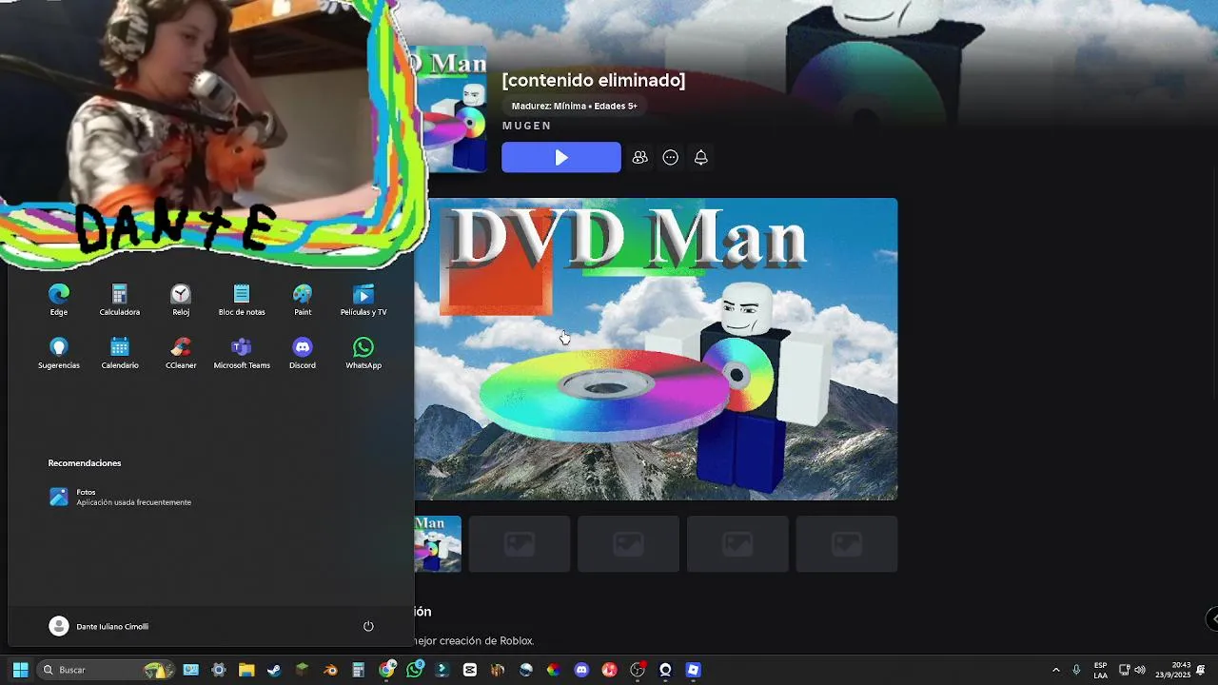
Task: Click the Recomendaciones heading
Action: pos(85,463)
